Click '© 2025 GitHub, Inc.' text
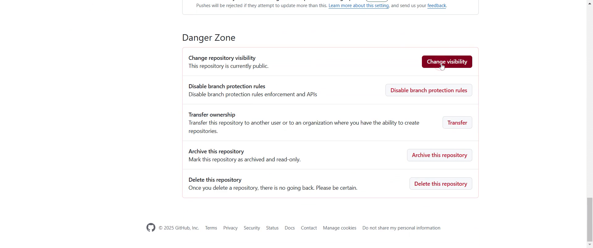This screenshot has height=248, width=593. (x=179, y=228)
